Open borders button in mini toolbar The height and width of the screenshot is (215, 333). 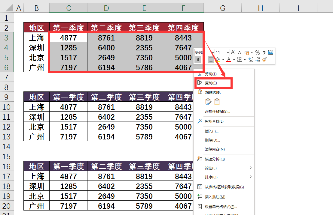click(240, 59)
